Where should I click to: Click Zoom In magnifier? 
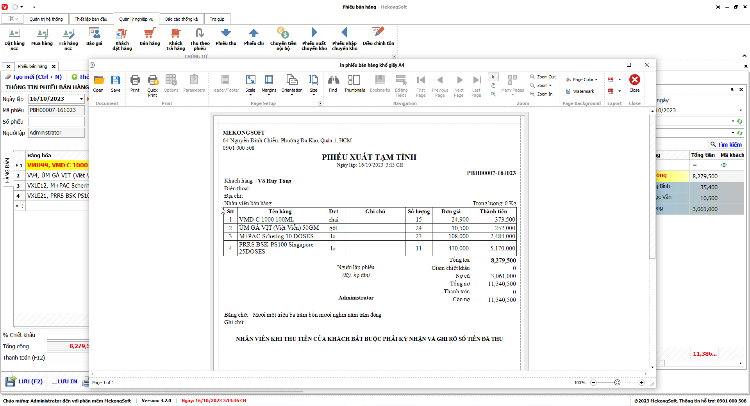pos(541,94)
